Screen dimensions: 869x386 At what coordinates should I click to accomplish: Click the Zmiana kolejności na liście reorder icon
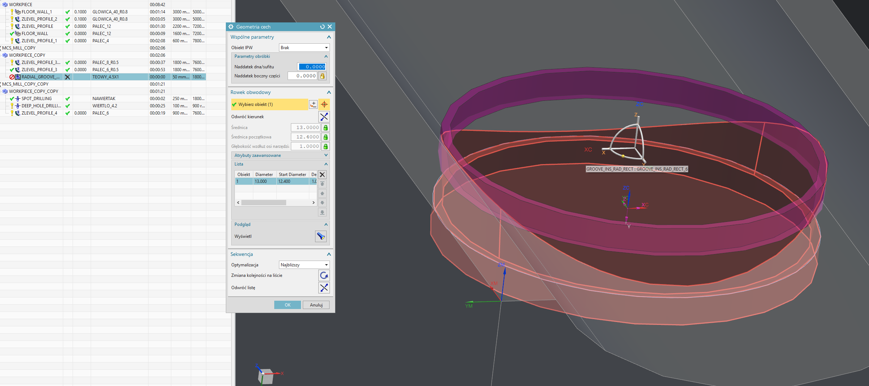click(x=324, y=275)
